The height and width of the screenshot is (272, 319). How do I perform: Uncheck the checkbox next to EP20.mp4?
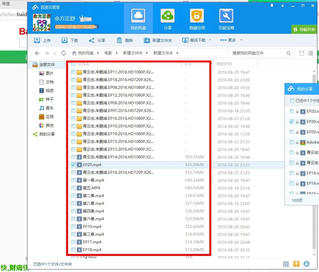pyautogui.click(x=73, y=165)
